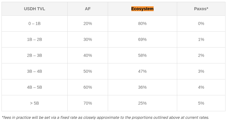Select the 40% AF value
227x123 pixels.
click(88, 55)
